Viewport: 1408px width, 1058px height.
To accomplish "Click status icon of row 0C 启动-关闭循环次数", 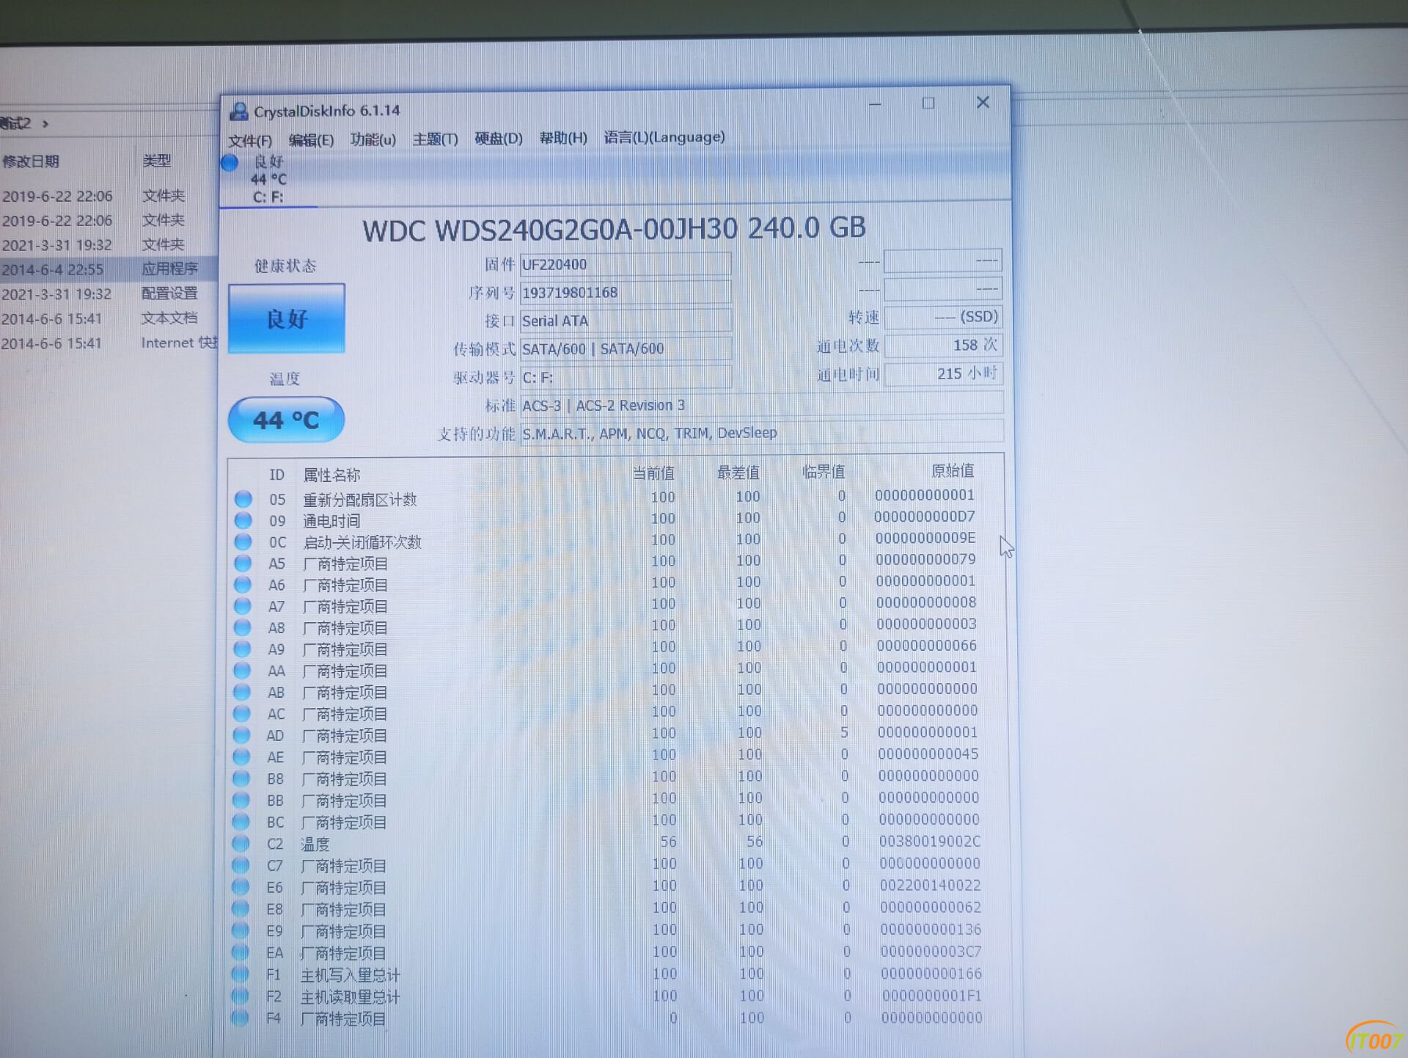I will 243,541.
